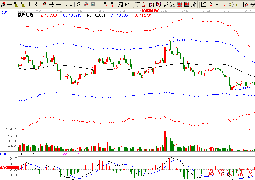Select the red circle target tool

tap(79, 5)
